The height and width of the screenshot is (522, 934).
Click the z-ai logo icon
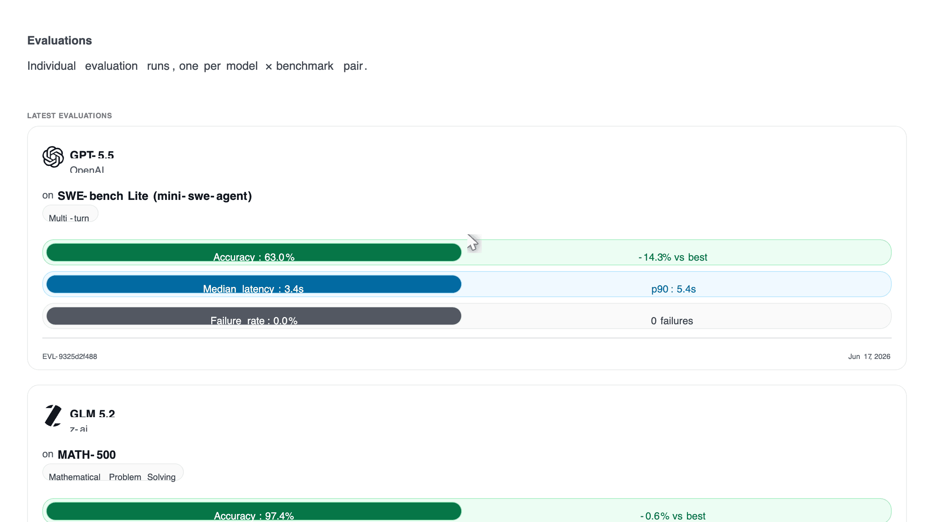click(53, 415)
